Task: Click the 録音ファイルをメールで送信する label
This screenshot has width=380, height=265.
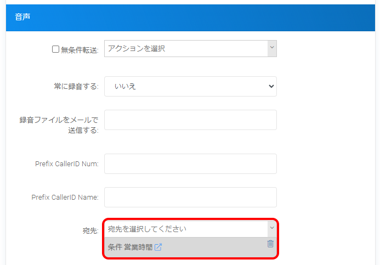Action: (x=59, y=125)
